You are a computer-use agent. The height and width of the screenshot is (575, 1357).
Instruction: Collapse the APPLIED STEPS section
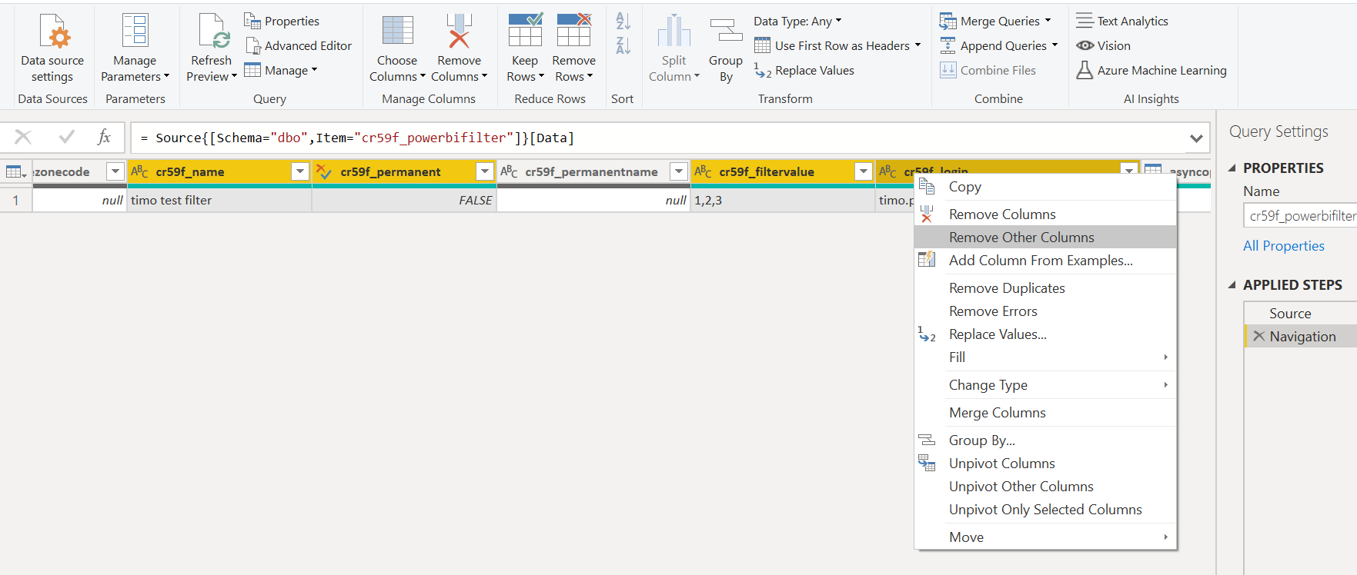pos(1232,285)
